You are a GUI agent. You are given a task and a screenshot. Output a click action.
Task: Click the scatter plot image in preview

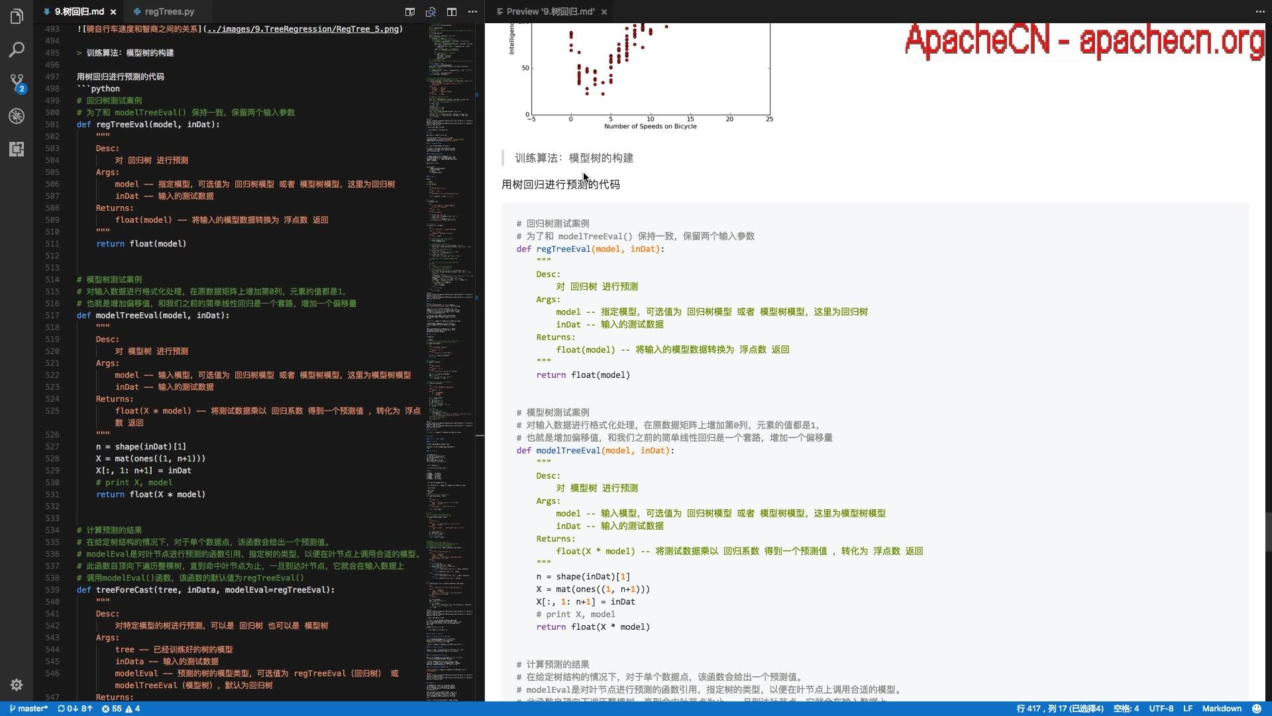click(640, 76)
